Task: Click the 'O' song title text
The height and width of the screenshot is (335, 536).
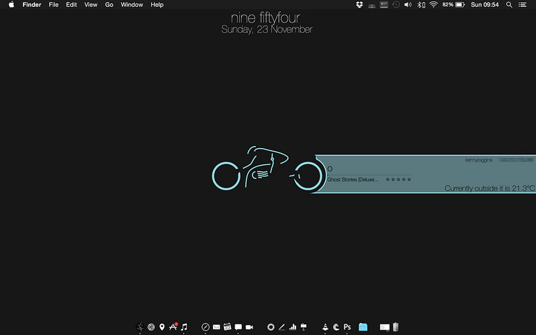Action: [x=330, y=169]
